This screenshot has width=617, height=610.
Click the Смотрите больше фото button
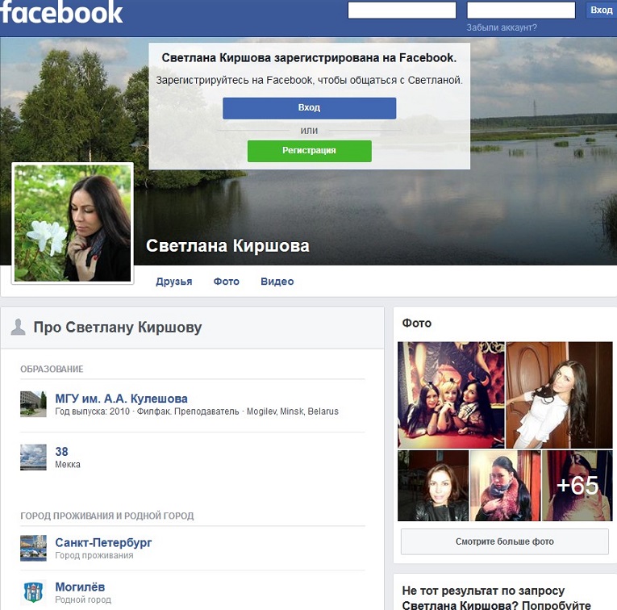point(505,542)
